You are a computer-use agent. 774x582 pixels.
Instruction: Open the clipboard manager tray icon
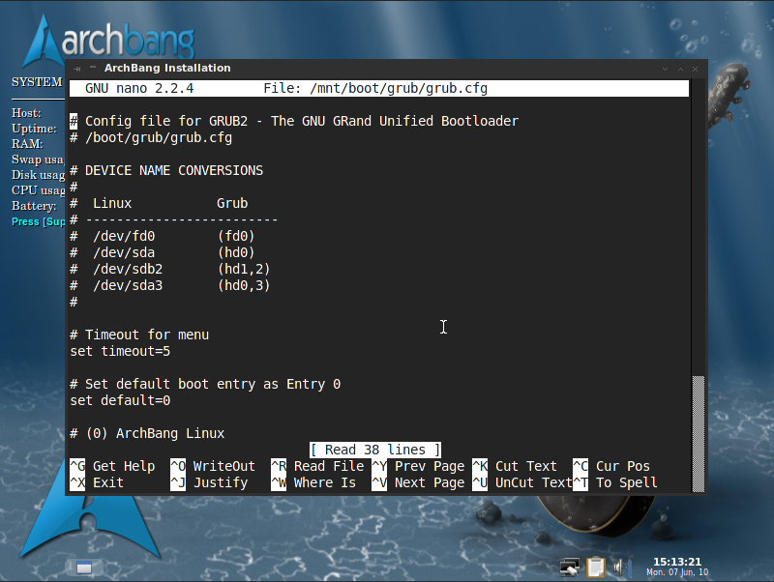pyautogui.click(x=596, y=567)
